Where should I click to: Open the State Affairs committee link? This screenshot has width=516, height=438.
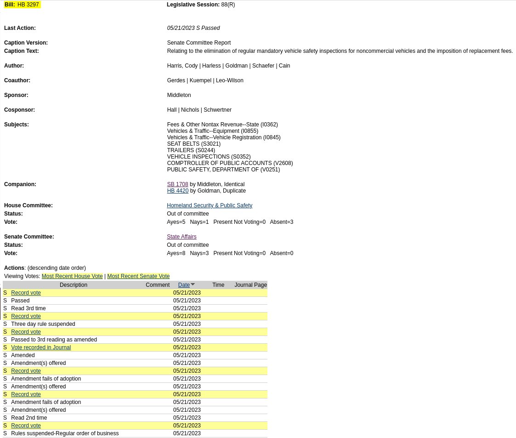coord(181,237)
